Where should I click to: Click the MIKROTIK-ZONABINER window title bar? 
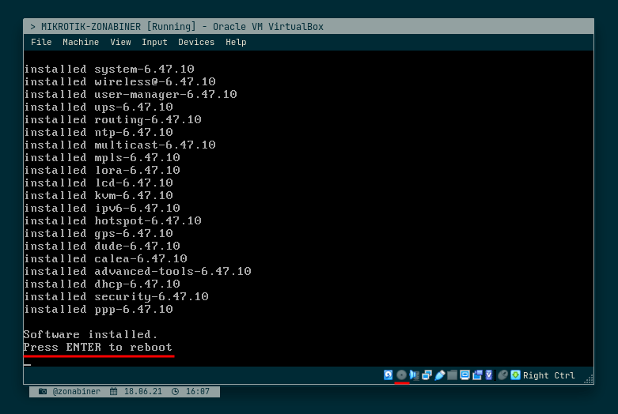click(x=309, y=26)
